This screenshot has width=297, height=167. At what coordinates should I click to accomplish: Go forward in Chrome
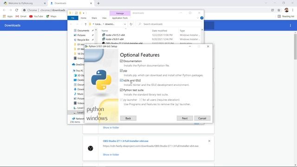pyautogui.click(x=10, y=10)
